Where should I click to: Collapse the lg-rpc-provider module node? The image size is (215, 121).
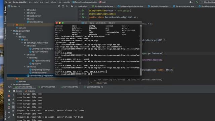click(11, 31)
